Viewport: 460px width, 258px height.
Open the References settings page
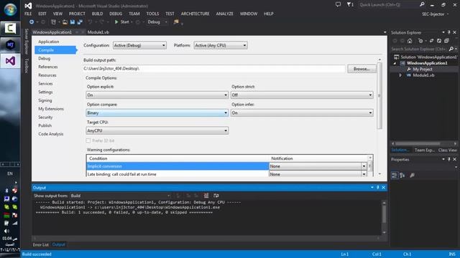click(x=48, y=67)
